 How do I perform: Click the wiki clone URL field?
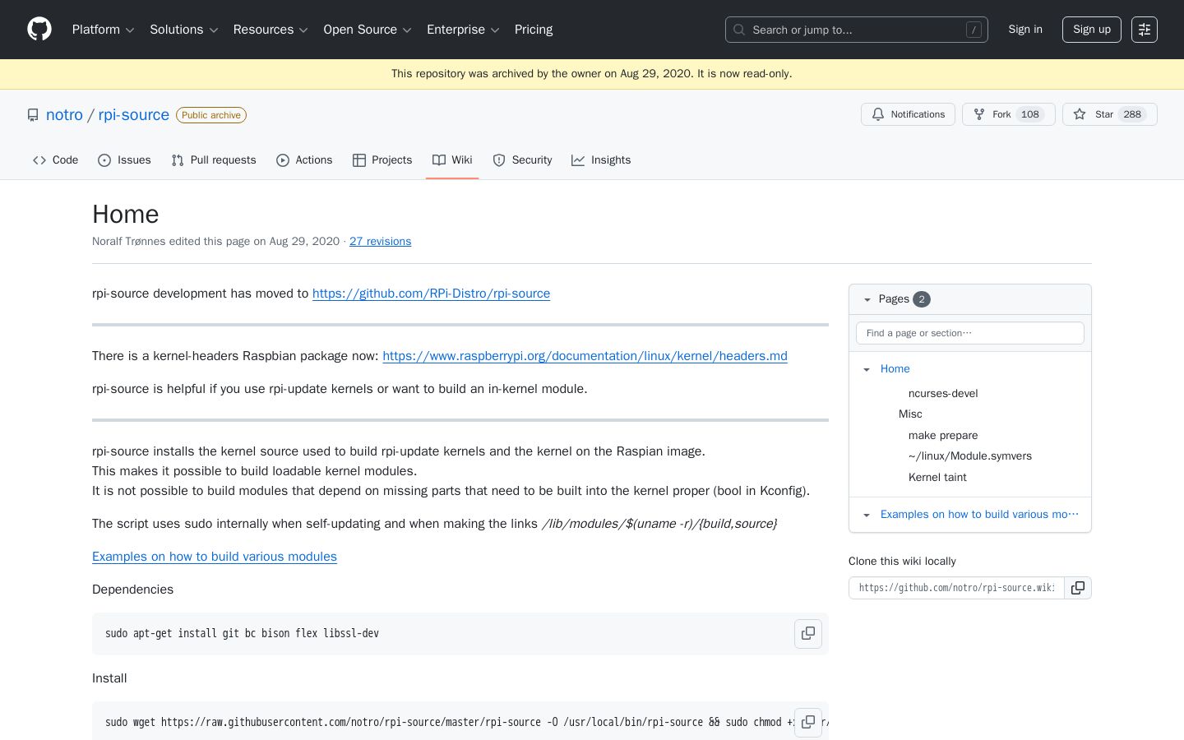click(x=956, y=588)
